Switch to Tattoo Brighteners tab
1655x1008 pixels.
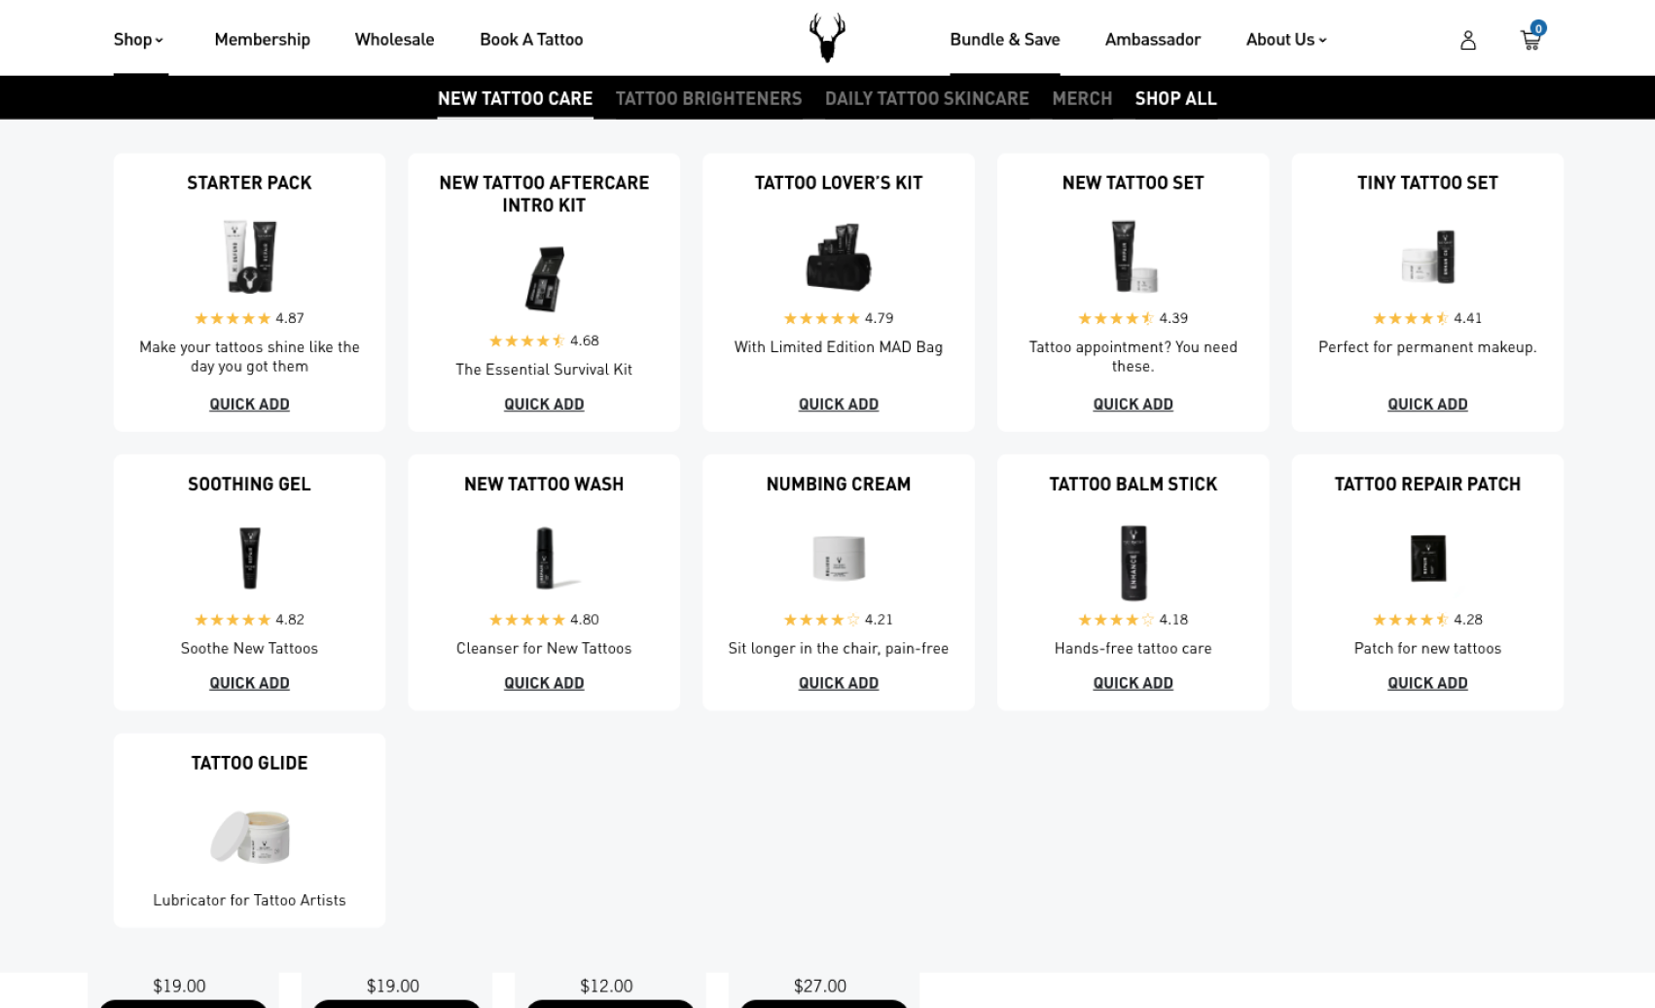point(708,98)
